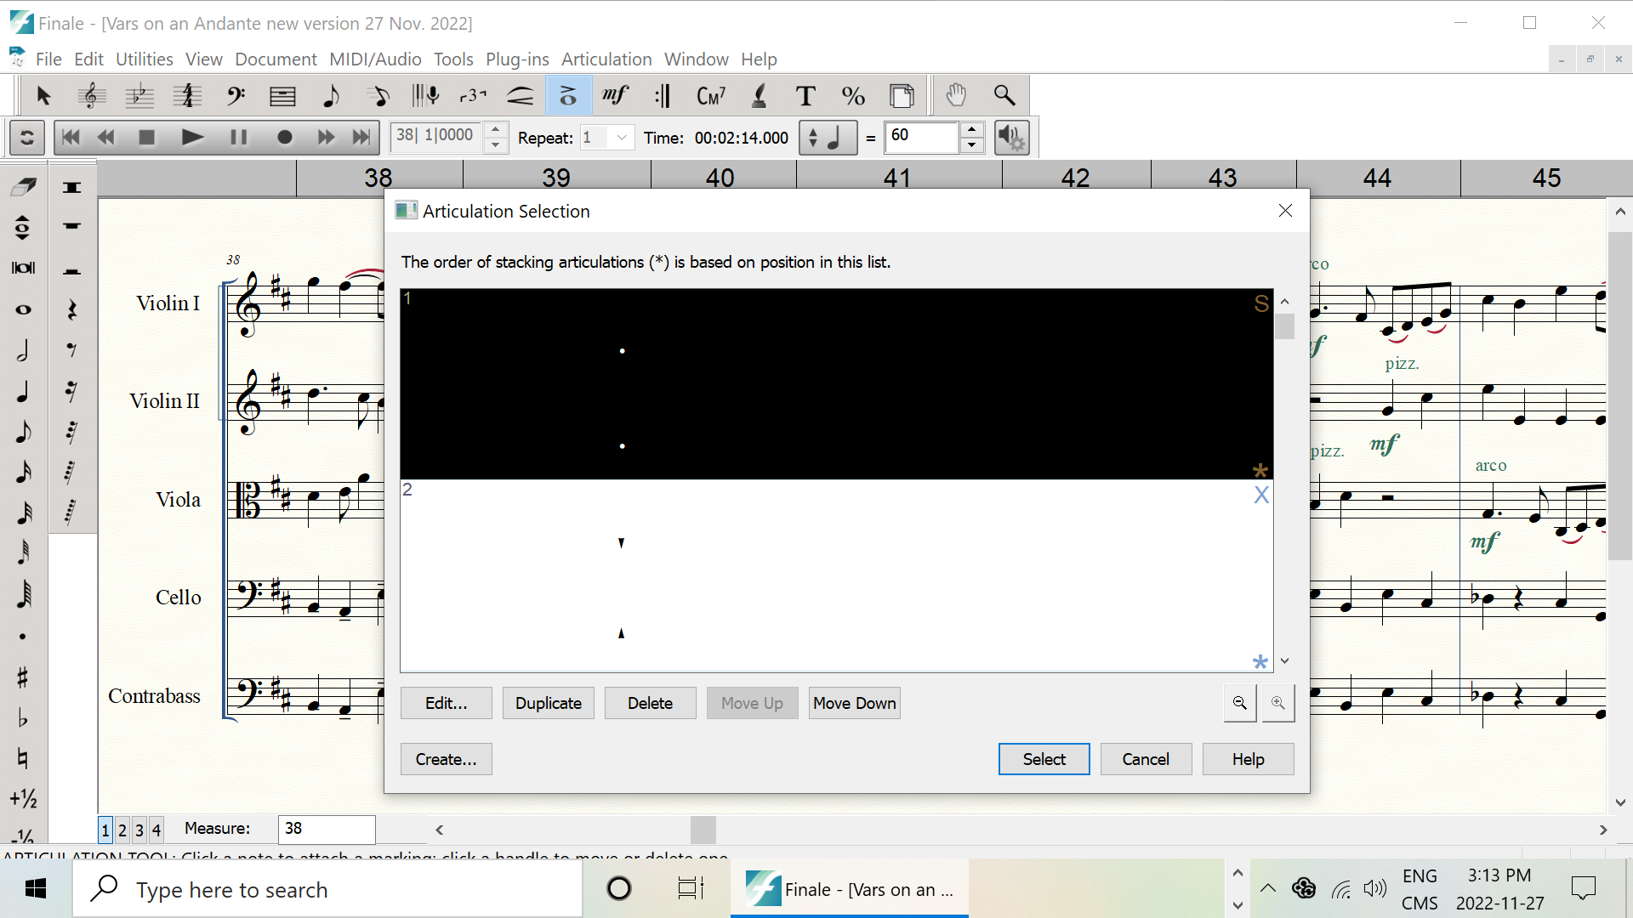This screenshot has width=1633, height=918.
Task: Open the MIDI/Audio menu
Action: point(375,59)
